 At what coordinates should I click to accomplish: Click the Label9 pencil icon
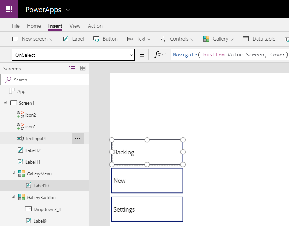click(28, 221)
